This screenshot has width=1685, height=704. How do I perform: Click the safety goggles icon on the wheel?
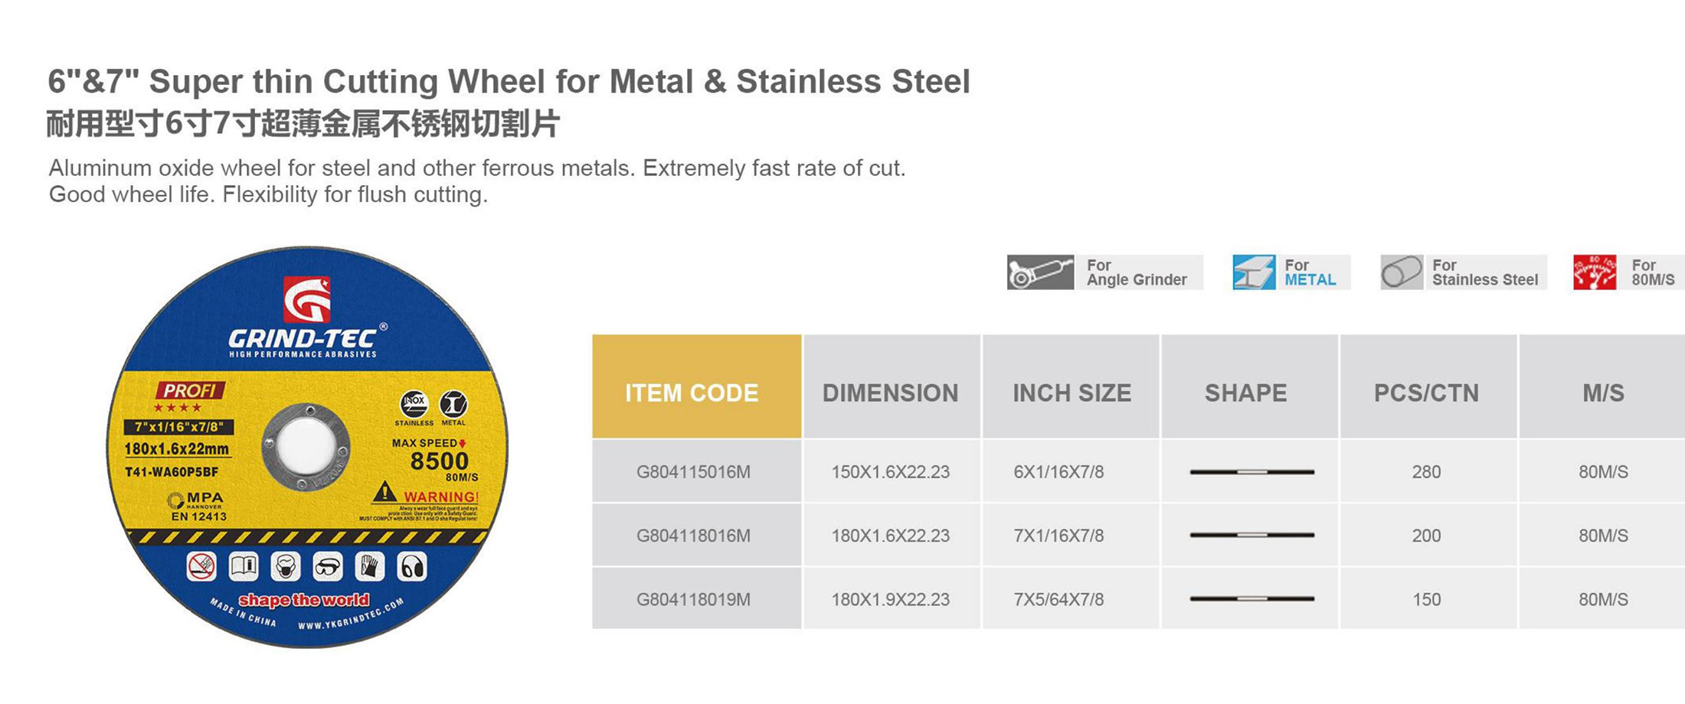click(328, 567)
